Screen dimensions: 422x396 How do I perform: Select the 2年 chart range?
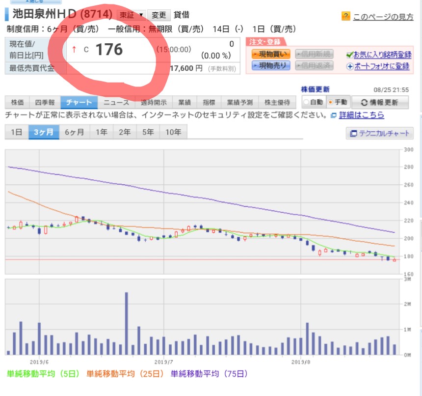click(x=125, y=132)
